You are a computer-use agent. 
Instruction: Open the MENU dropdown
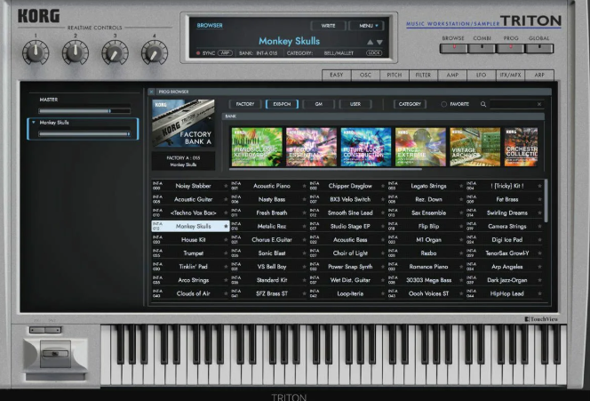pos(366,26)
